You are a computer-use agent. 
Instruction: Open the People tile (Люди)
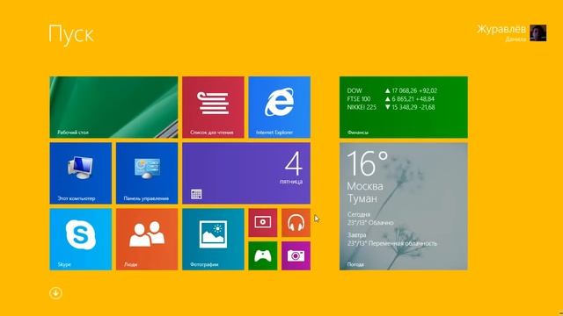click(x=147, y=240)
